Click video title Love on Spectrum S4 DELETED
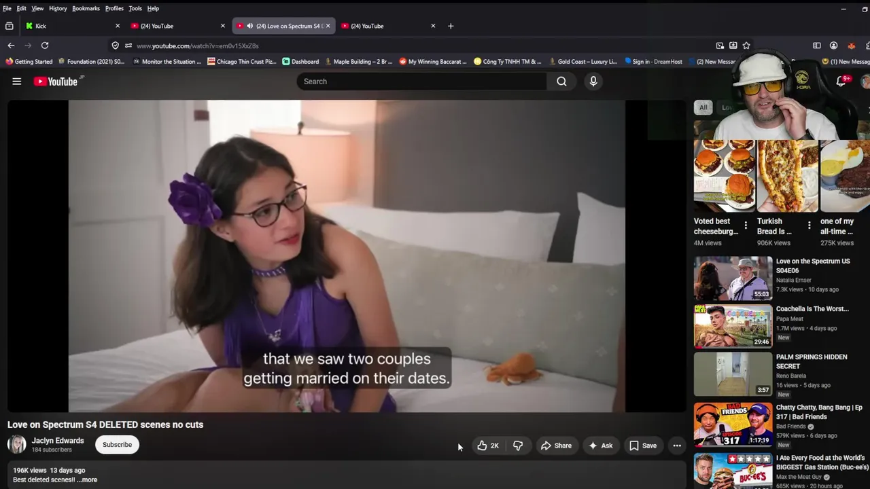 tap(105, 424)
